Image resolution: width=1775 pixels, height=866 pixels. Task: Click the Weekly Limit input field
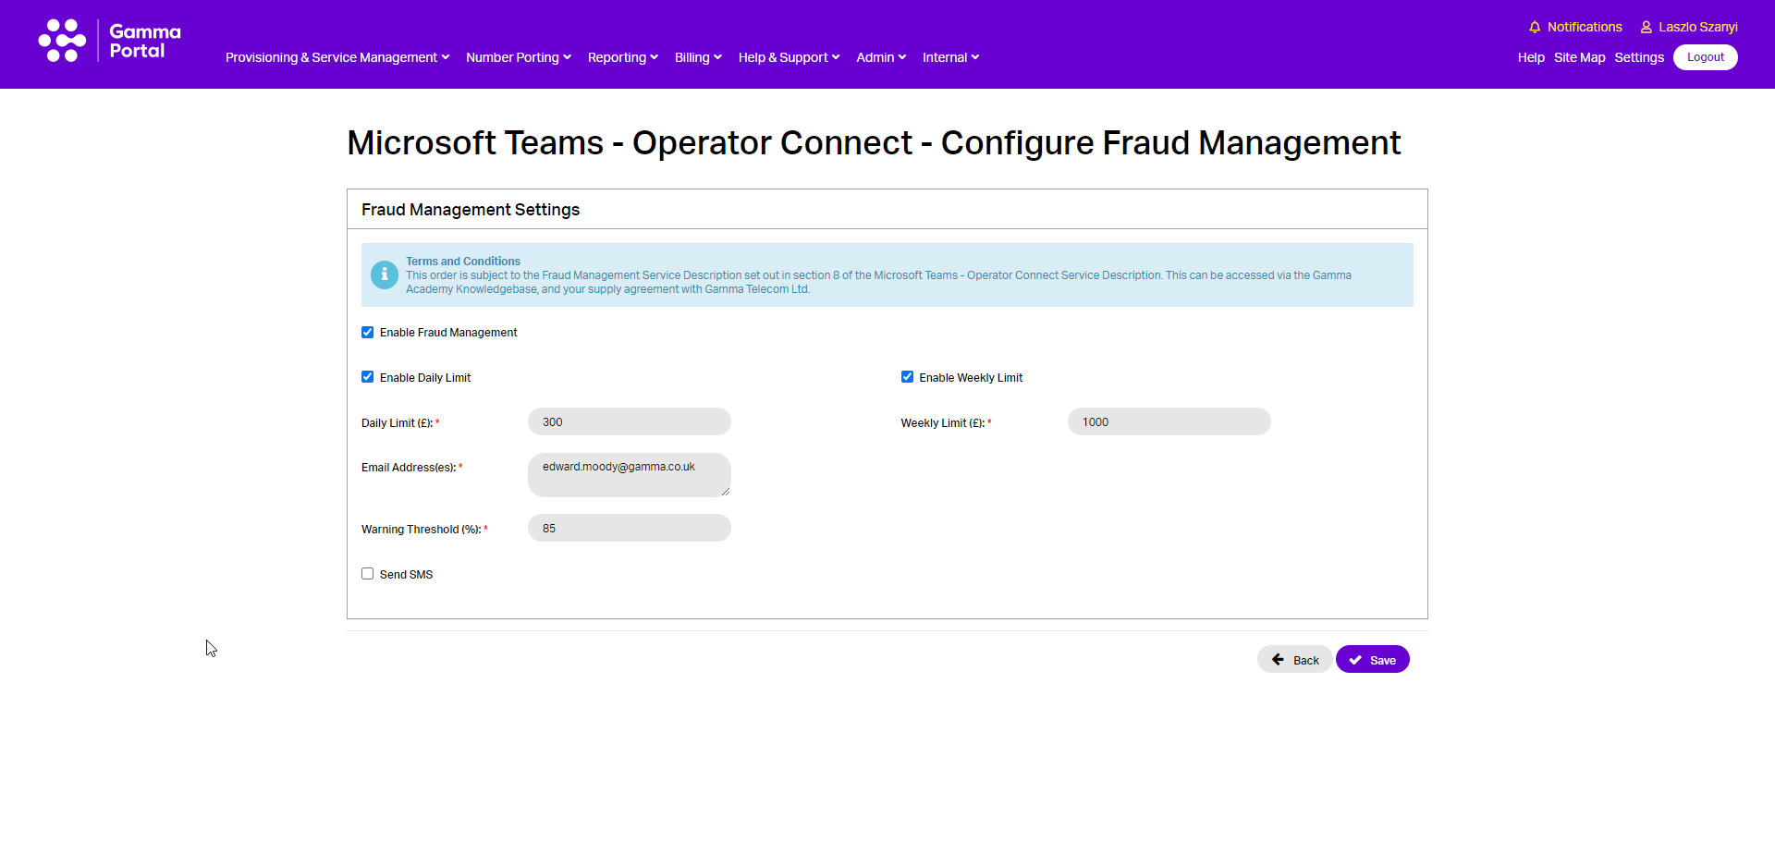(1169, 422)
